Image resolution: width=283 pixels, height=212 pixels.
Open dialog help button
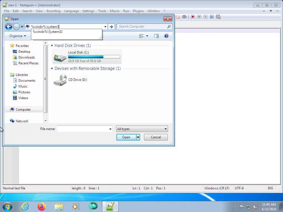pos(166,36)
